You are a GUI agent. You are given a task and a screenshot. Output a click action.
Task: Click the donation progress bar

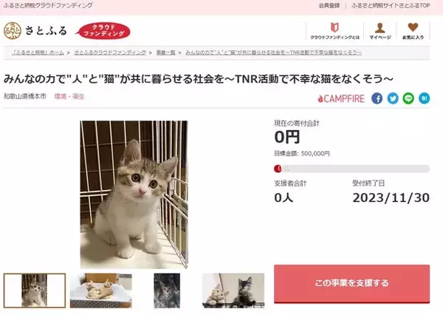click(x=351, y=169)
